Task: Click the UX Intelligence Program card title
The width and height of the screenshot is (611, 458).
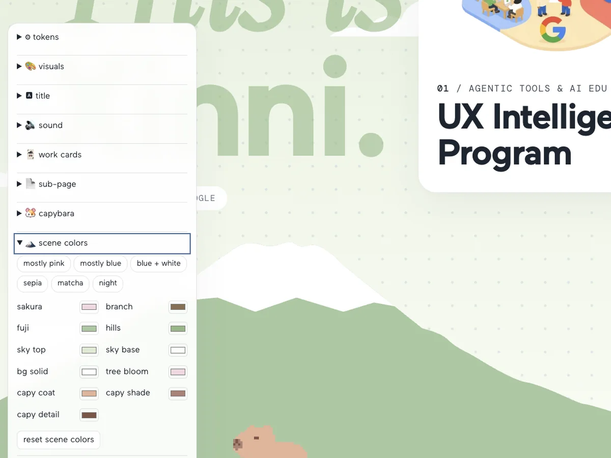Action: [x=524, y=135]
